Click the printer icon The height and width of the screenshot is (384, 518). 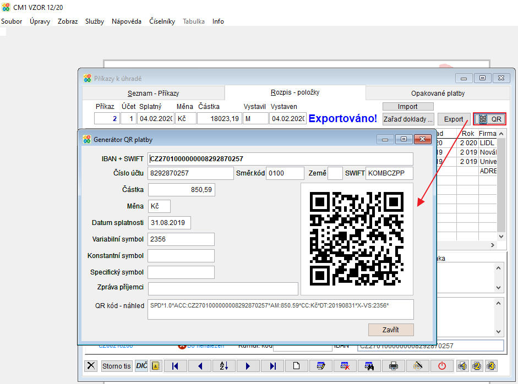point(394,366)
